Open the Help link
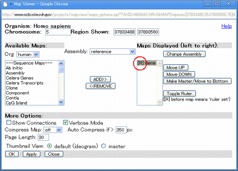Image resolution: width=238 pixels, height=171 pixels. pyautogui.click(x=227, y=26)
